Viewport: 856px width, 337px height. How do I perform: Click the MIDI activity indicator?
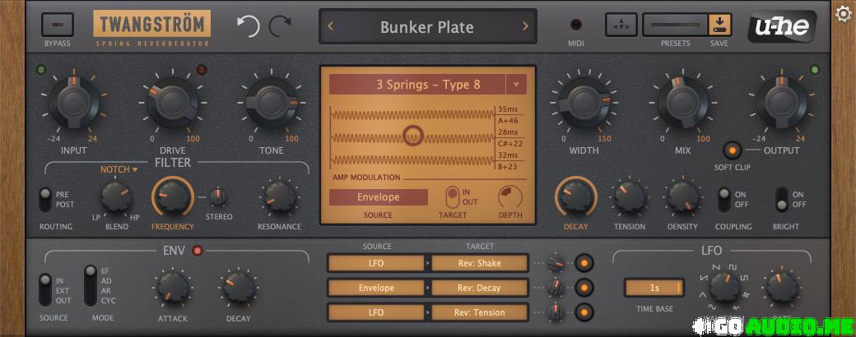tap(576, 25)
